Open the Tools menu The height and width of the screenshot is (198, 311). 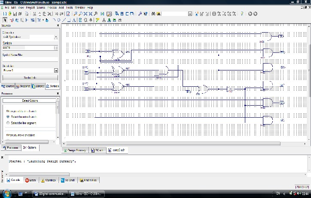(x=70, y=8)
